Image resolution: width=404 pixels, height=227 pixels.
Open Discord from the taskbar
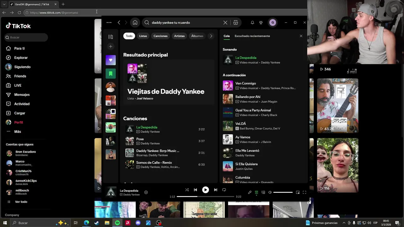(138, 223)
